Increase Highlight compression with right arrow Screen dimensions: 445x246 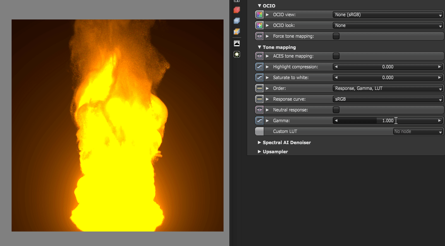click(x=440, y=67)
